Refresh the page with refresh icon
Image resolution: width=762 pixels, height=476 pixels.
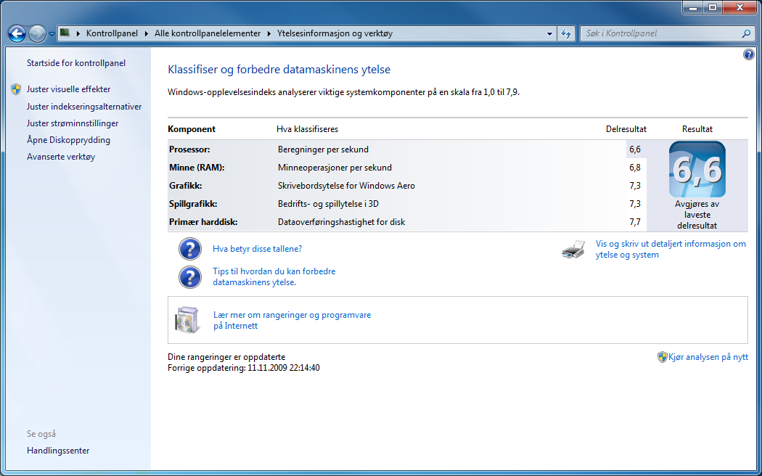[565, 33]
